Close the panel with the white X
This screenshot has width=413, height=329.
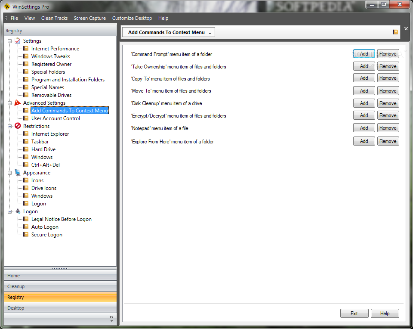click(406, 29)
